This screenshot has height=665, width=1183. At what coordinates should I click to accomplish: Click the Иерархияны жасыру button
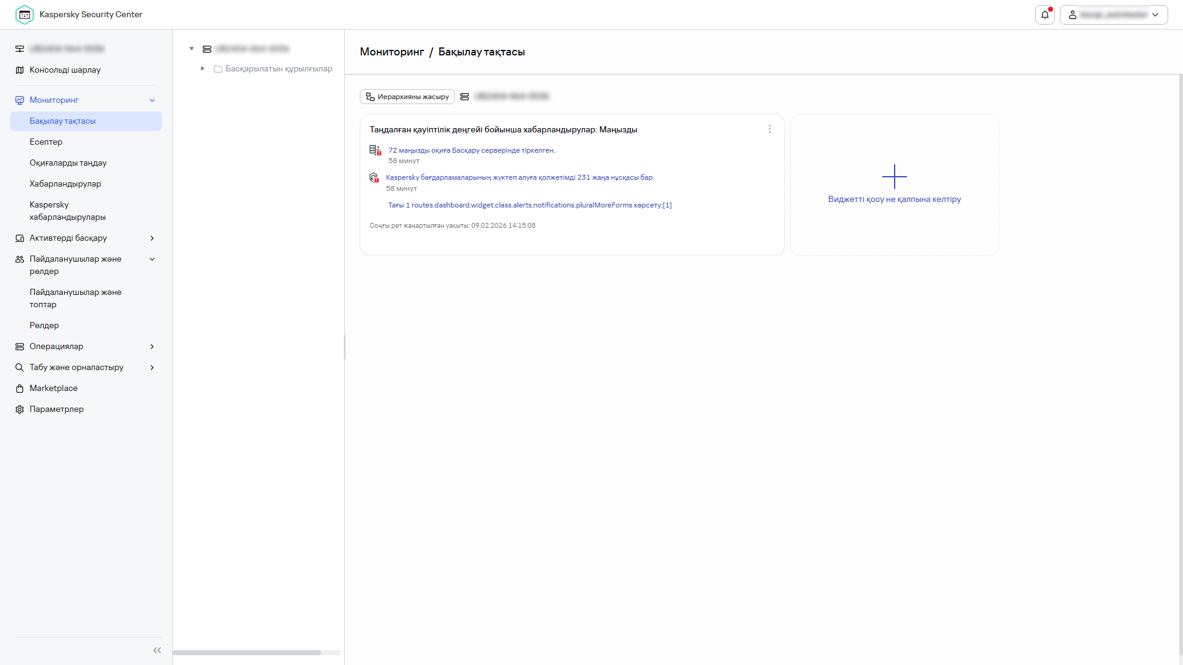407,97
